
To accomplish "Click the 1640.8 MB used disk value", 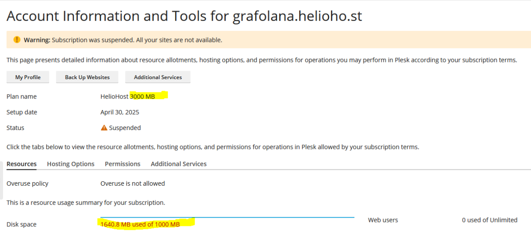I will tap(140, 224).
